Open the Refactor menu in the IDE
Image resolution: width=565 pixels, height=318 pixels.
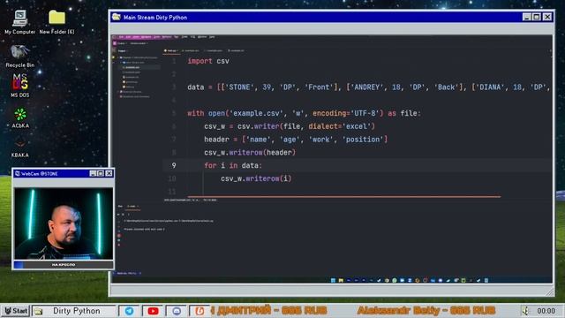(167, 37)
